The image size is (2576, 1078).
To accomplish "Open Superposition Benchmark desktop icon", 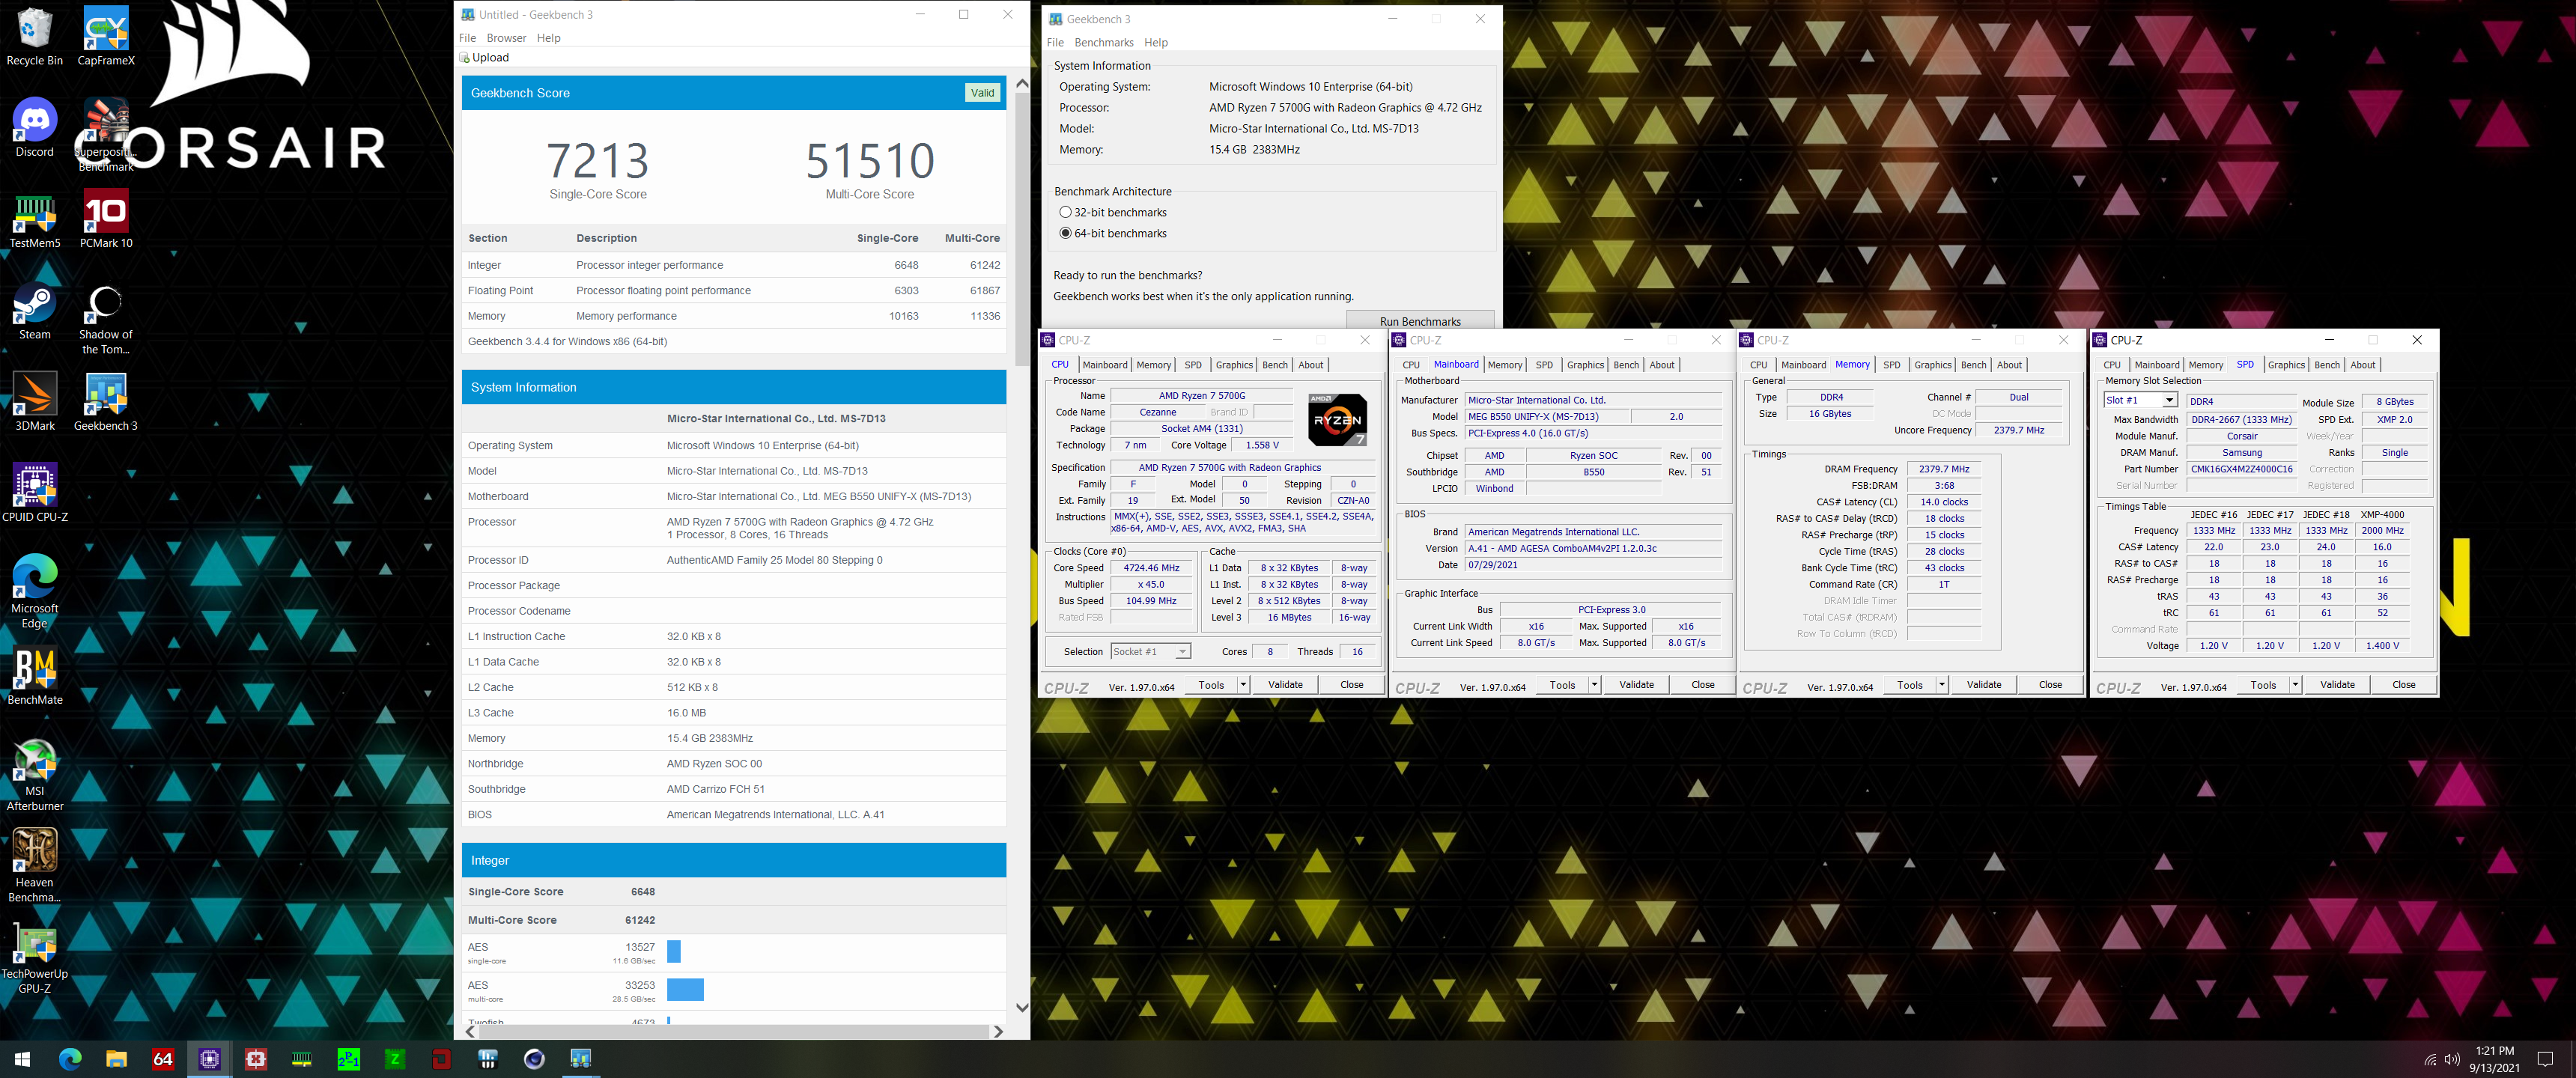I will [x=106, y=135].
